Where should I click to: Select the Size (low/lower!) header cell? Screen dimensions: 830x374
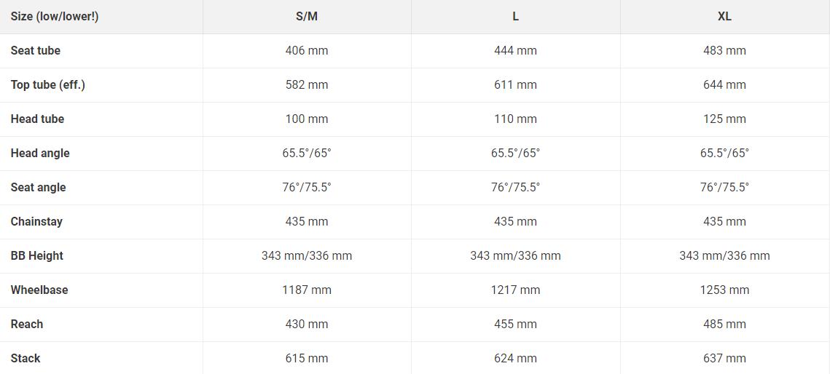[55, 17]
